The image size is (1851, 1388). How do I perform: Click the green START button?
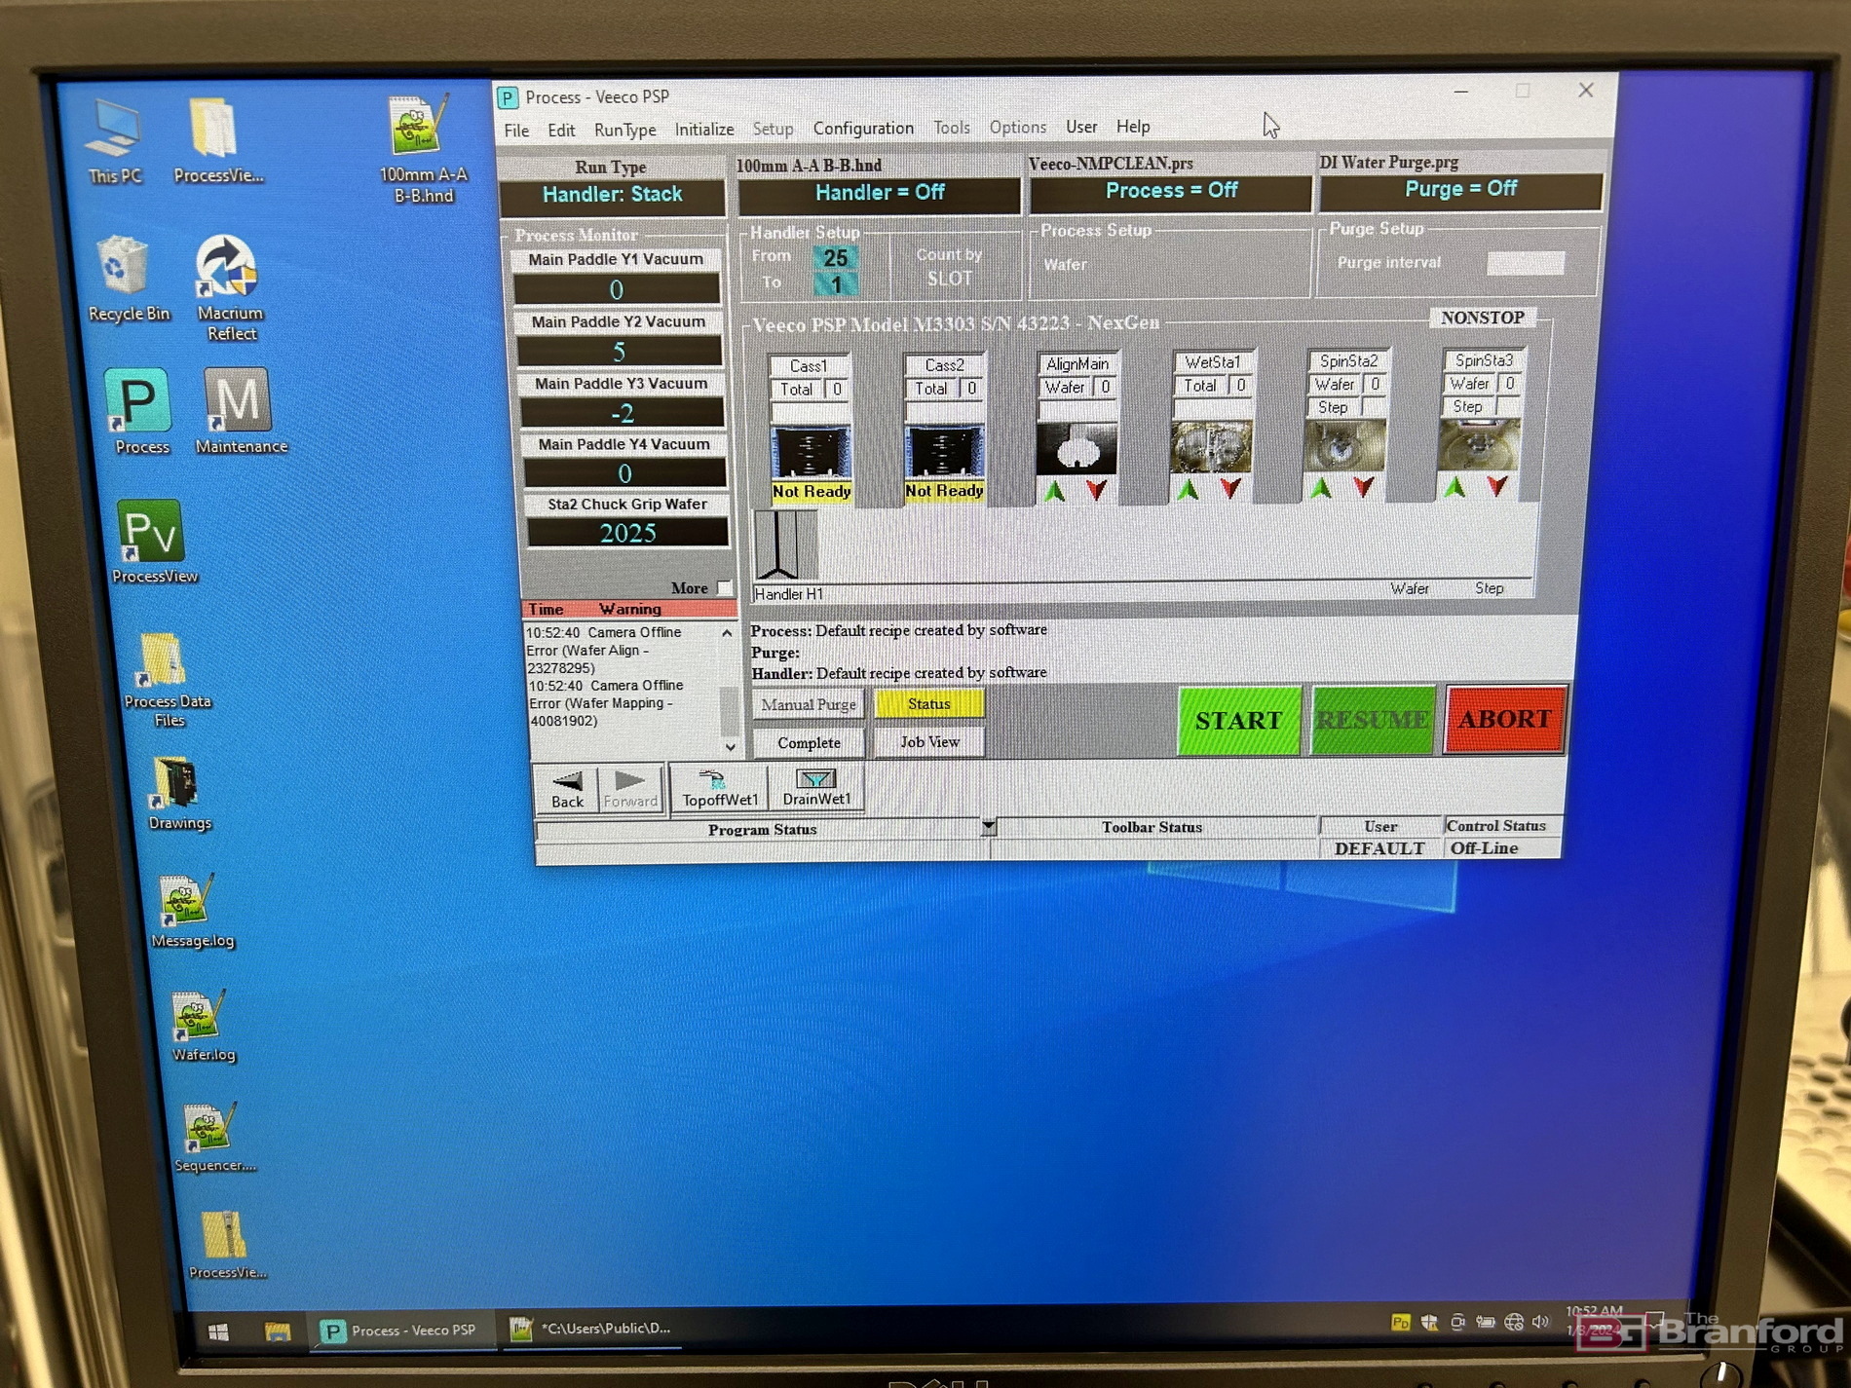coord(1238,721)
